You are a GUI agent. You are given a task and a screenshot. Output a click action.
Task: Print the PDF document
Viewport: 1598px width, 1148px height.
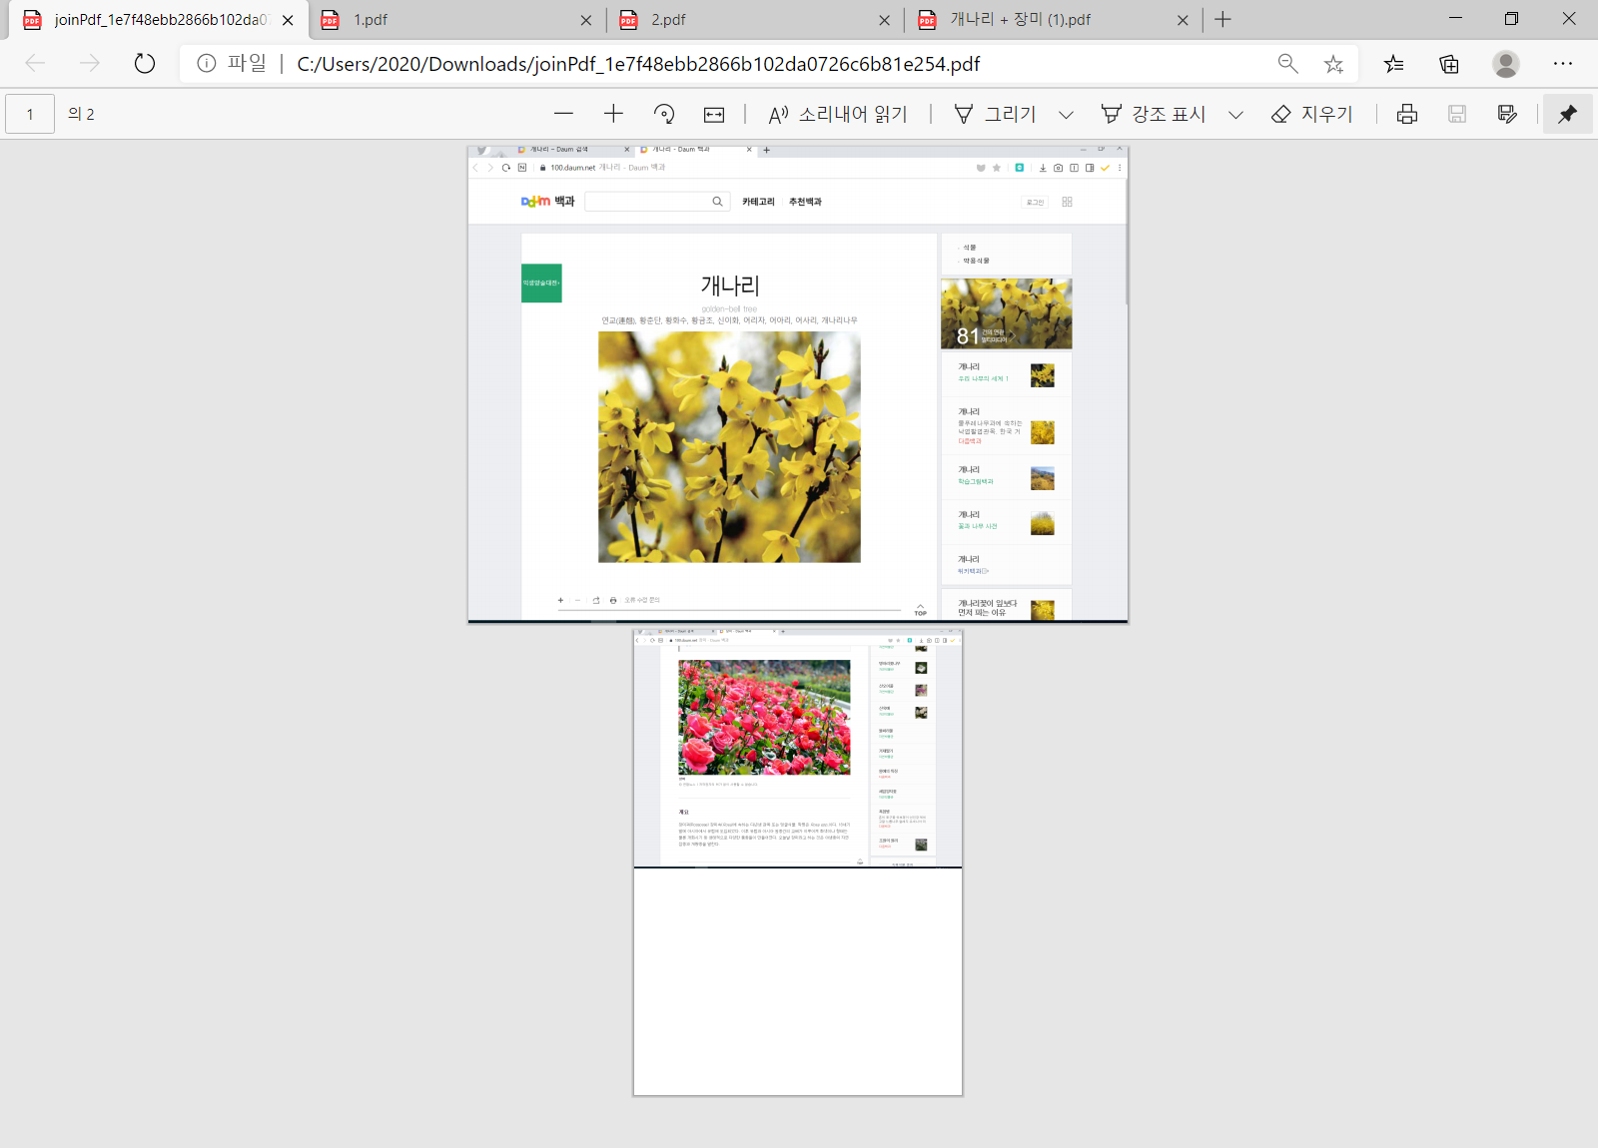(x=1407, y=115)
